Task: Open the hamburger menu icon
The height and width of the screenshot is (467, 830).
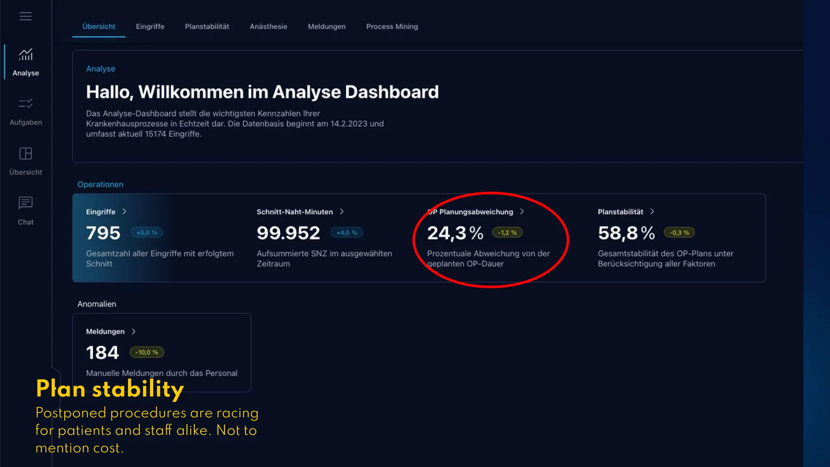Action: click(x=26, y=16)
